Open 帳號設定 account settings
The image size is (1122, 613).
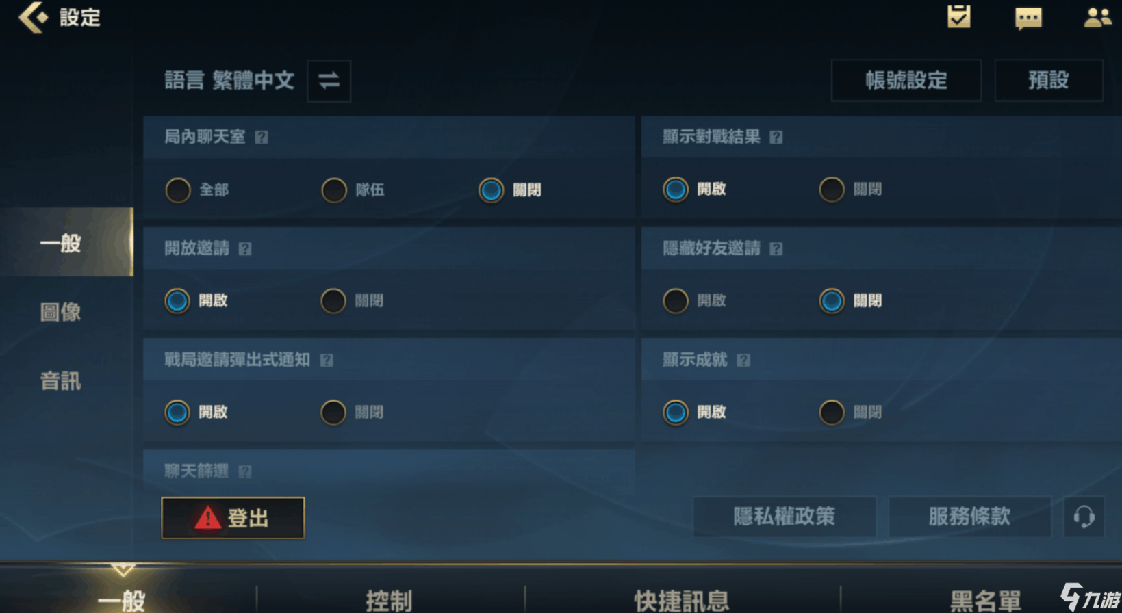point(906,81)
